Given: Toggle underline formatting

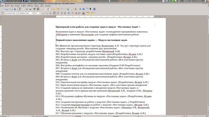Looking at the screenshot, I should click(x=50, y=13).
